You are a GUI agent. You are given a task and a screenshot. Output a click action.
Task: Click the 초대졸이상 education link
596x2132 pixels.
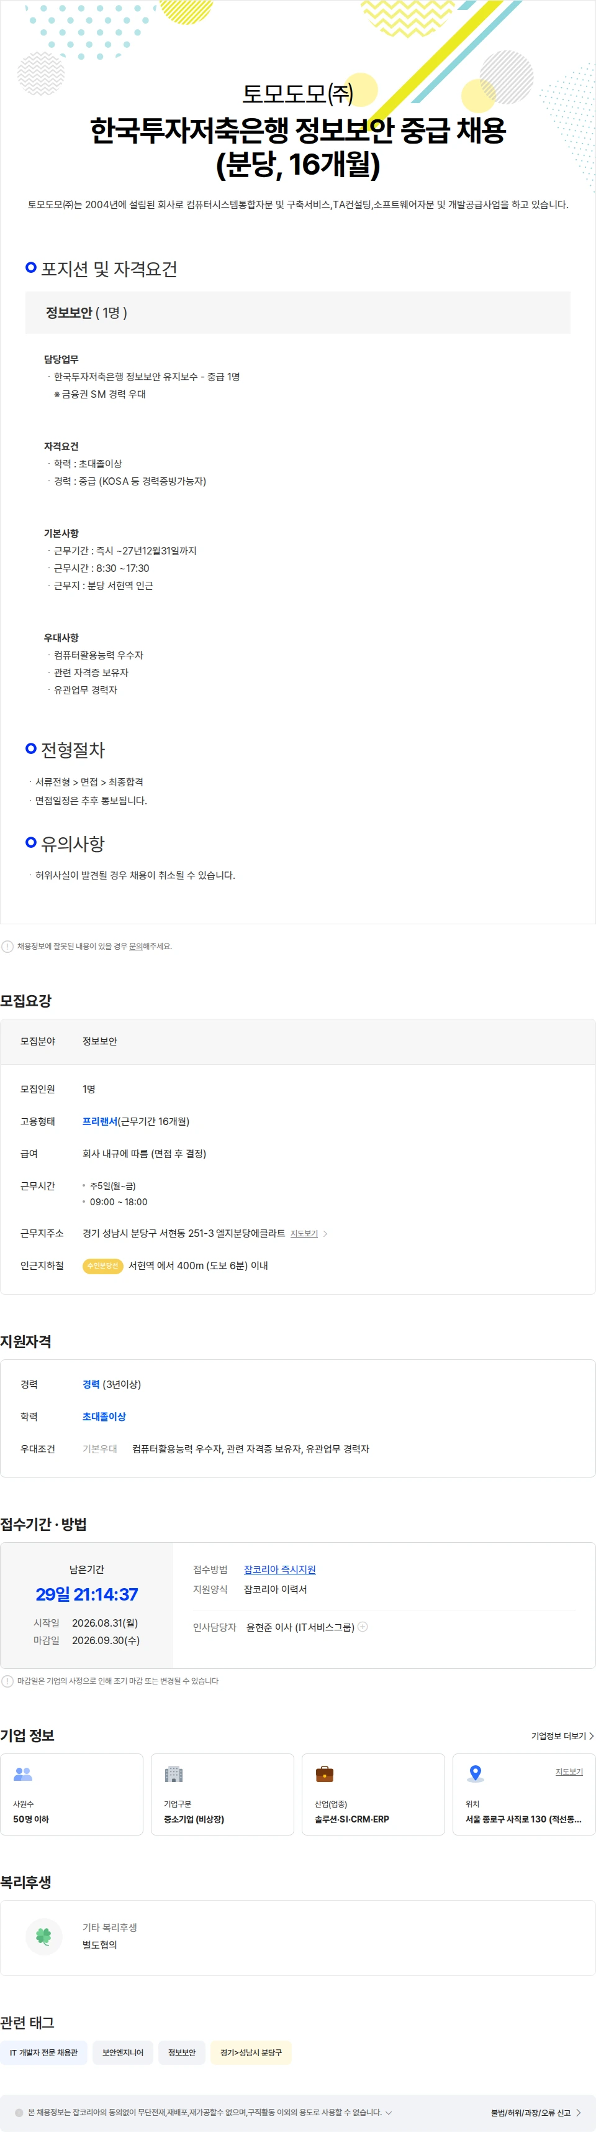tap(104, 1416)
